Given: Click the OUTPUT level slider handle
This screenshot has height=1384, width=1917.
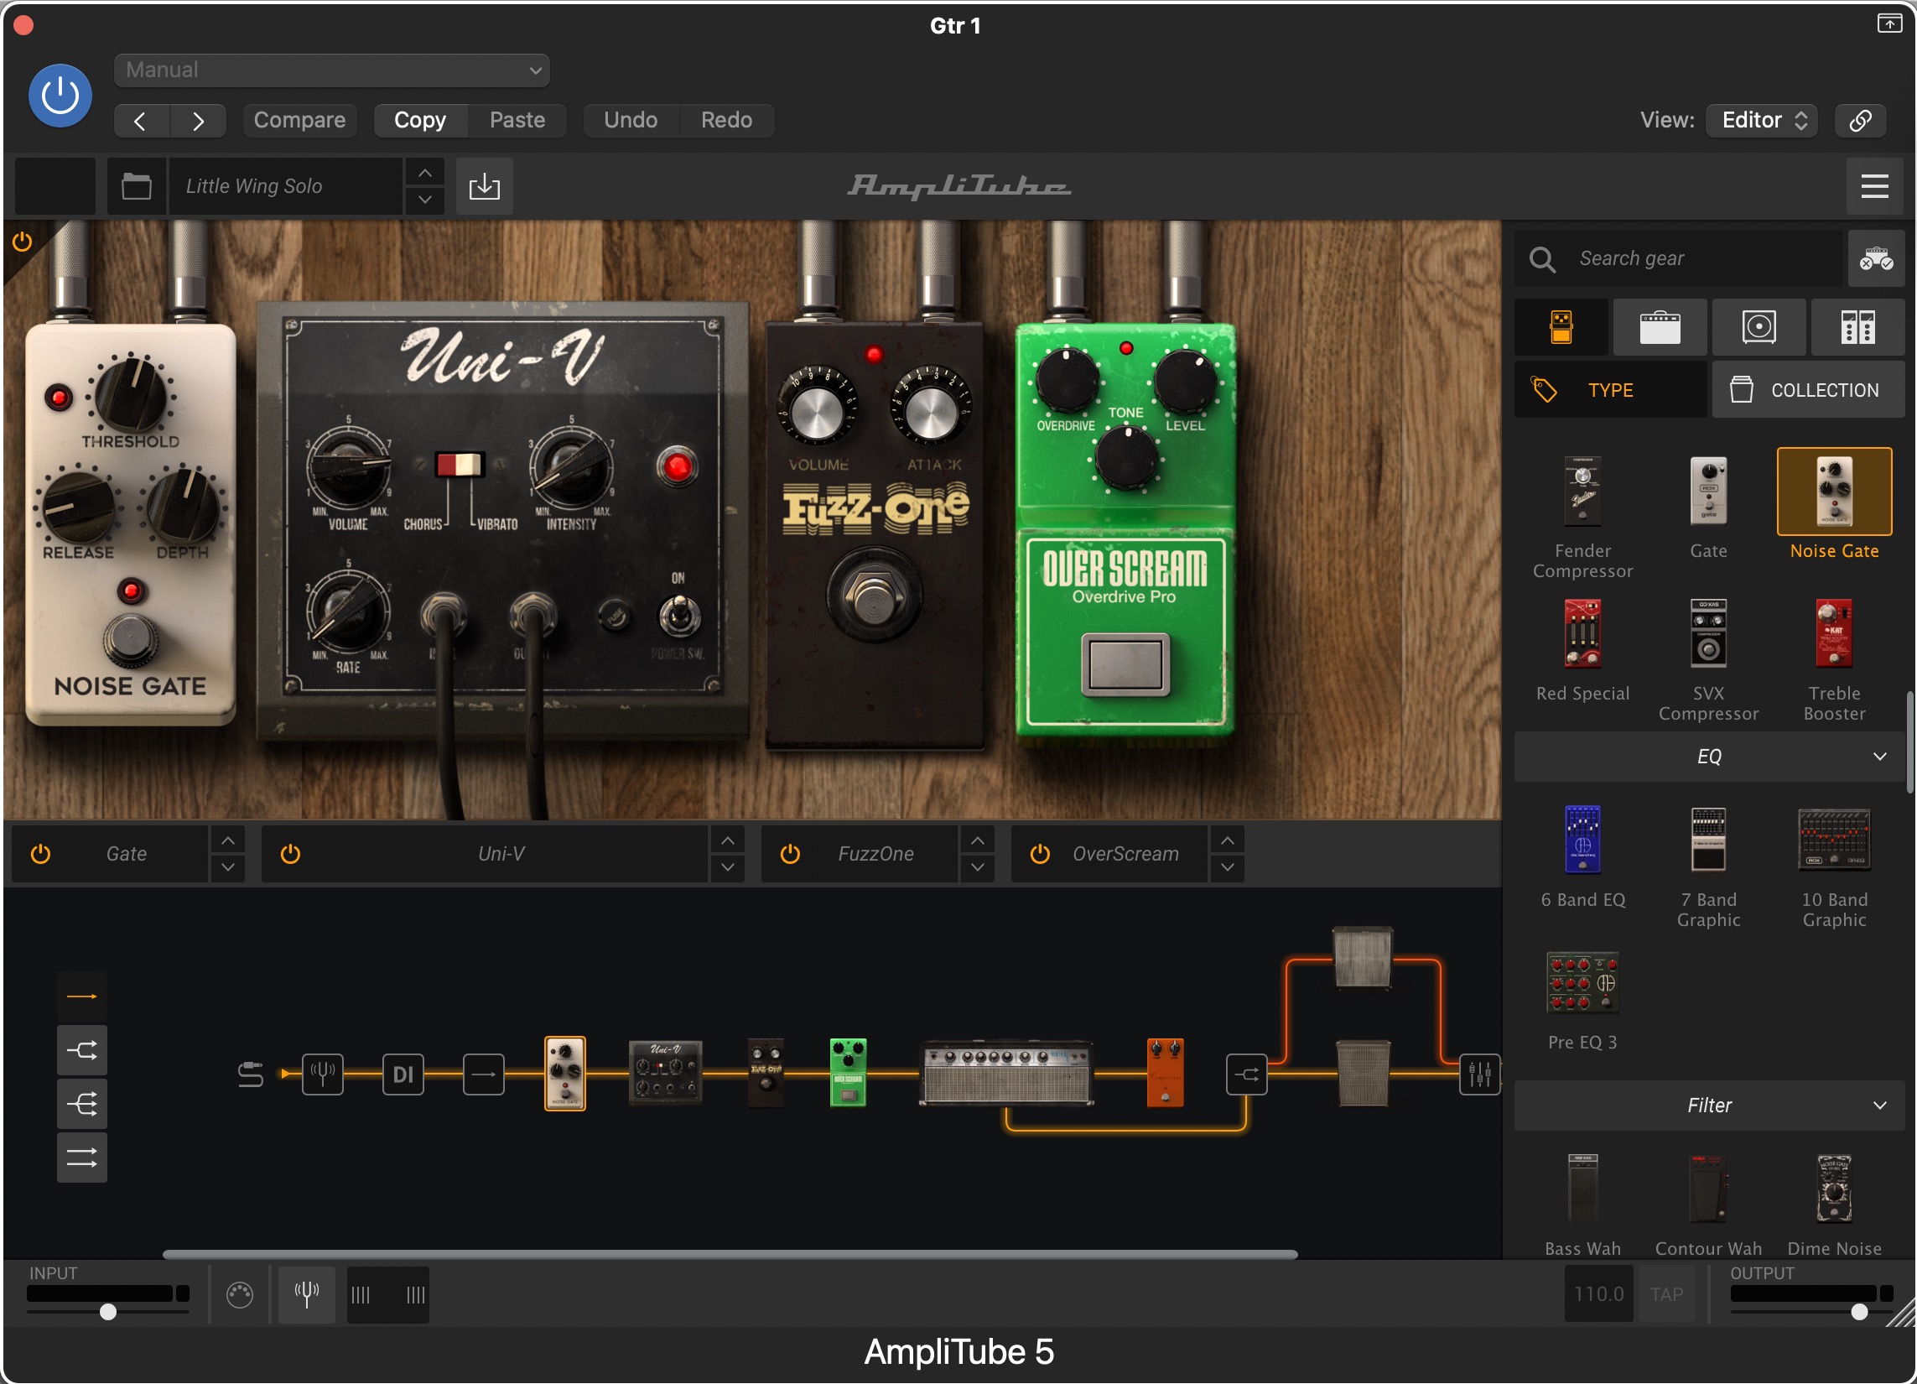Looking at the screenshot, I should [x=1859, y=1312].
